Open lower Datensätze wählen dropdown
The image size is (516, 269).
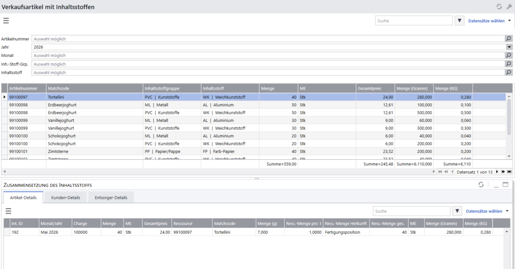point(487,211)
